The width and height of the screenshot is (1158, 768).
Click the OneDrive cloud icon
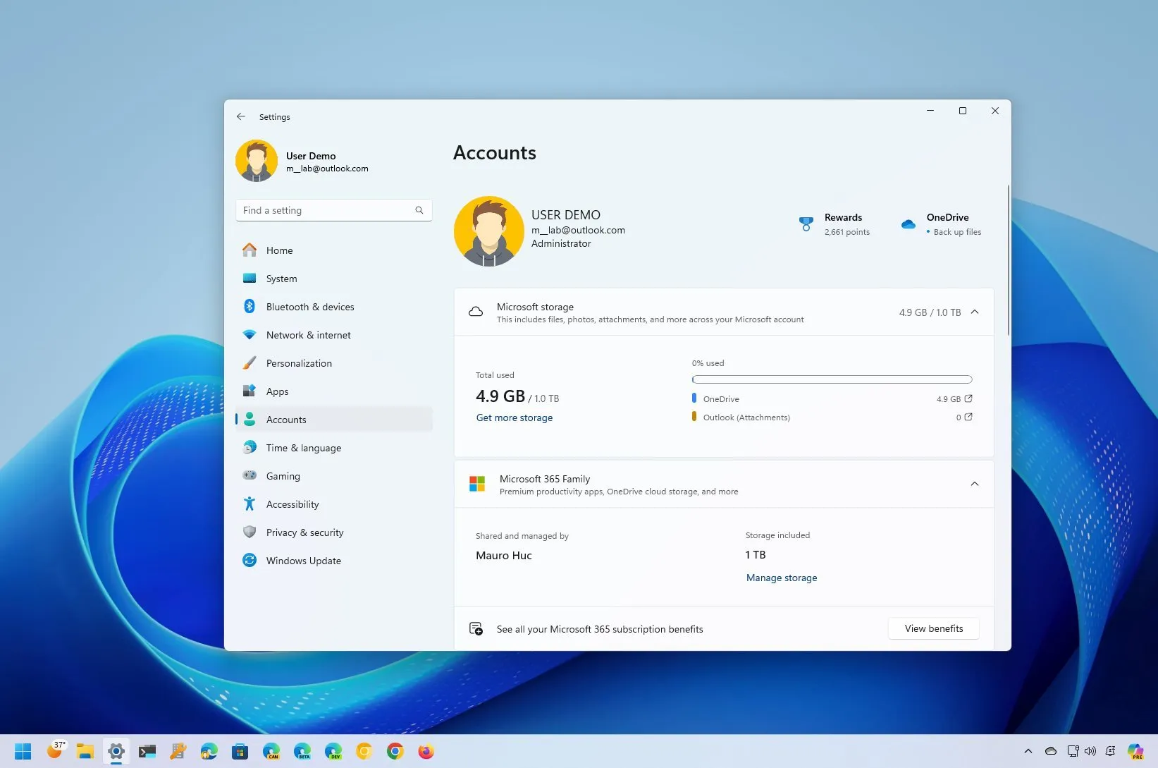click(x=908, y=224)
